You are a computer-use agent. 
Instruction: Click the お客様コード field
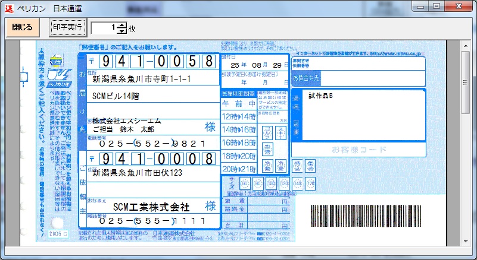(358, 150)
